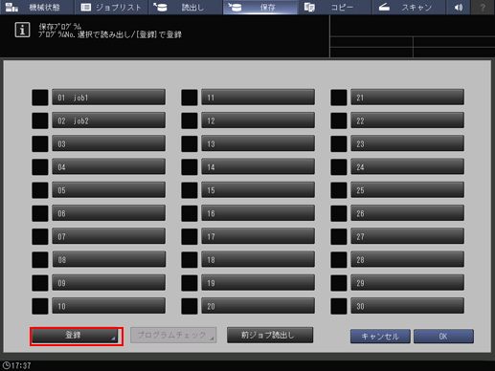Click the black indicator box beside slot 30
This screenshot has height=371, width=495.
click(x=339, y=306)
